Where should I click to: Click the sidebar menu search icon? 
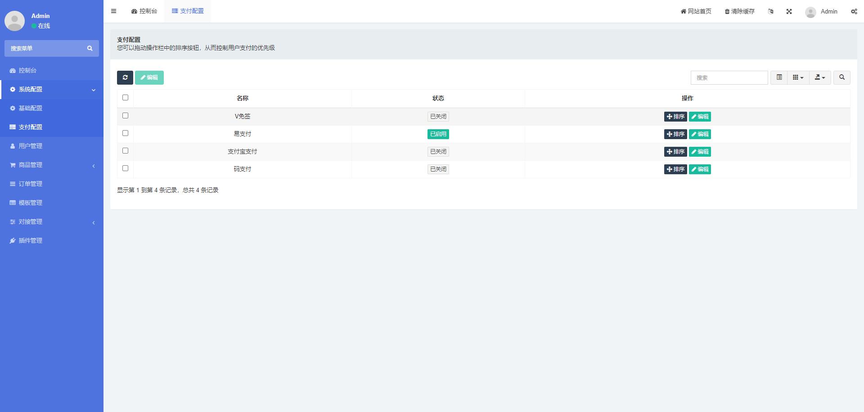coord(90,48)
